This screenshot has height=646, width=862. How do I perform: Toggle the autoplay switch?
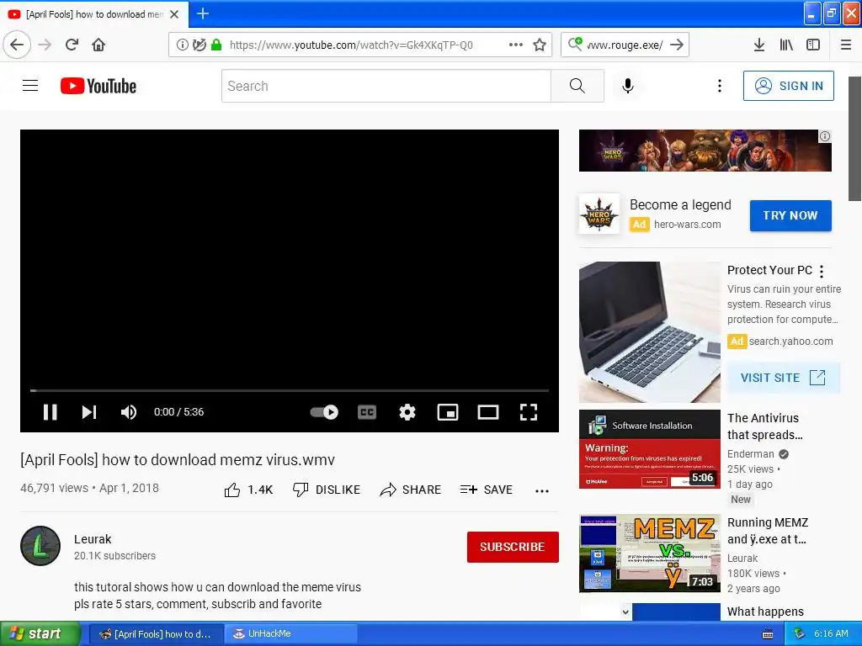[x=324, y=412]
